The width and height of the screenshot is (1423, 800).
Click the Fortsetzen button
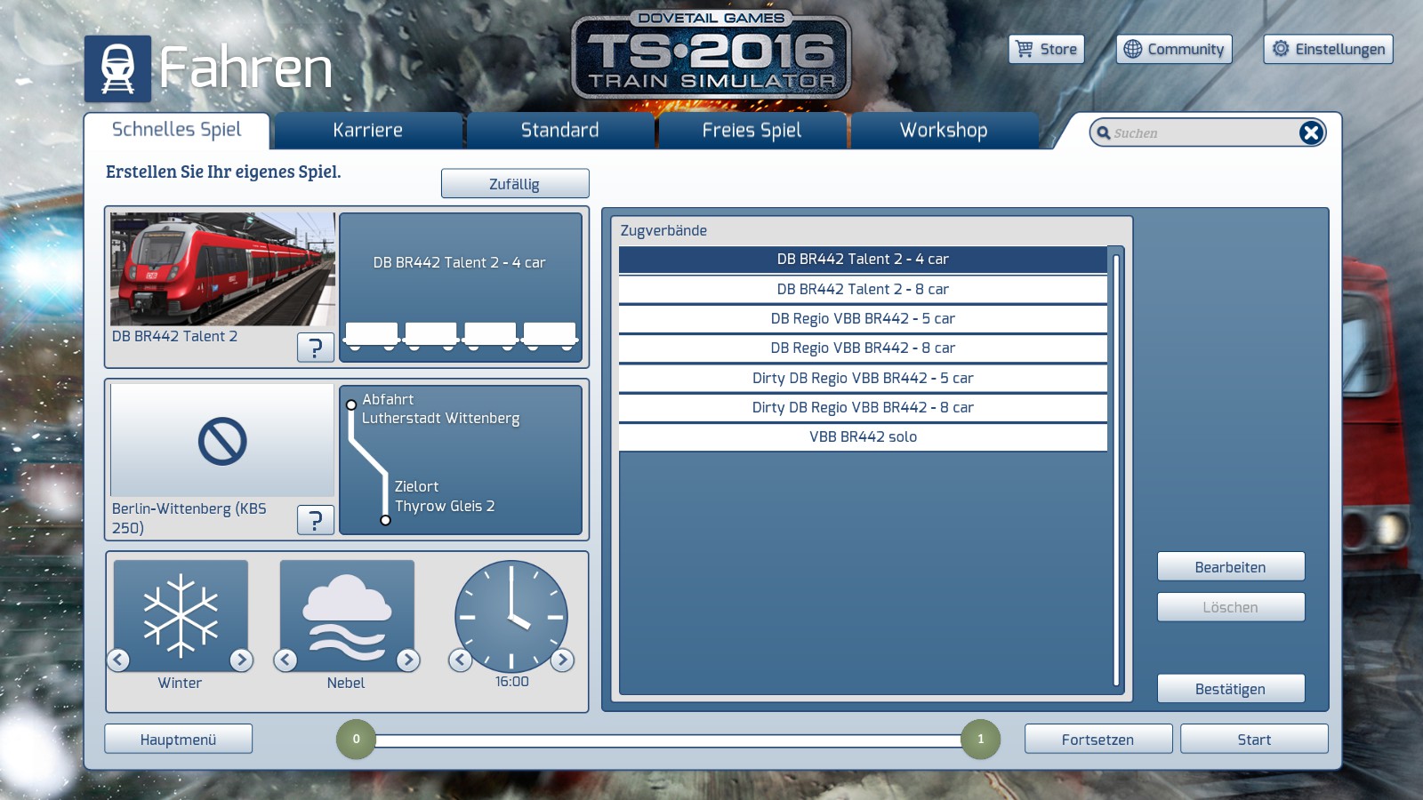click(1098, 740)
